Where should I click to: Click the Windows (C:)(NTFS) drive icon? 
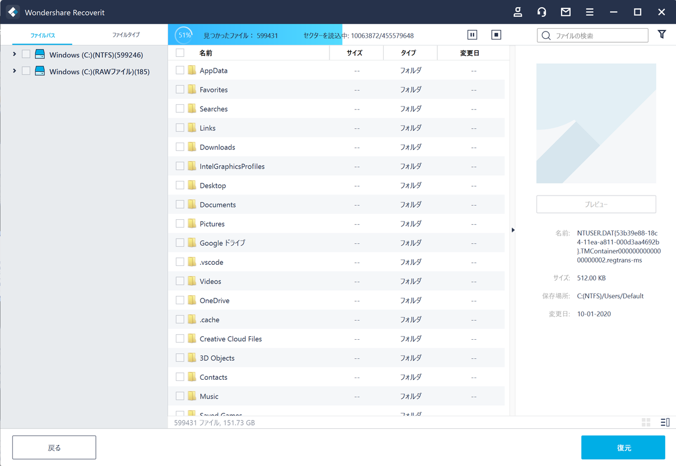coord(39,54)
